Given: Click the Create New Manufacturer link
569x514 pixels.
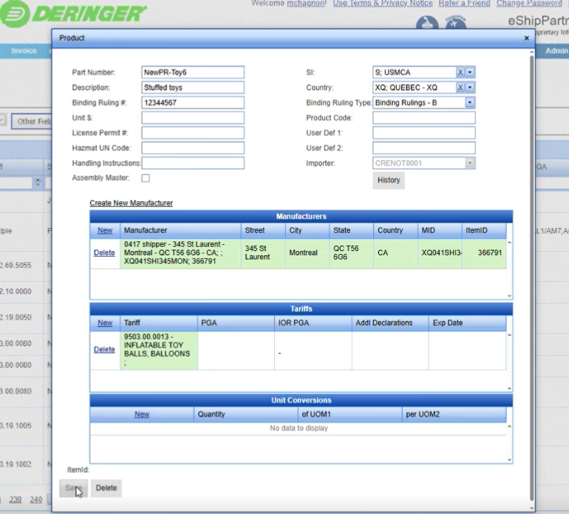Looking at the screenshot, I should click(131, 203).
